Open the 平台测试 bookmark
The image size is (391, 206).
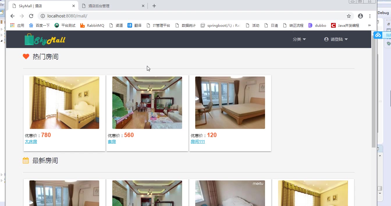click(x=65, y=25)
